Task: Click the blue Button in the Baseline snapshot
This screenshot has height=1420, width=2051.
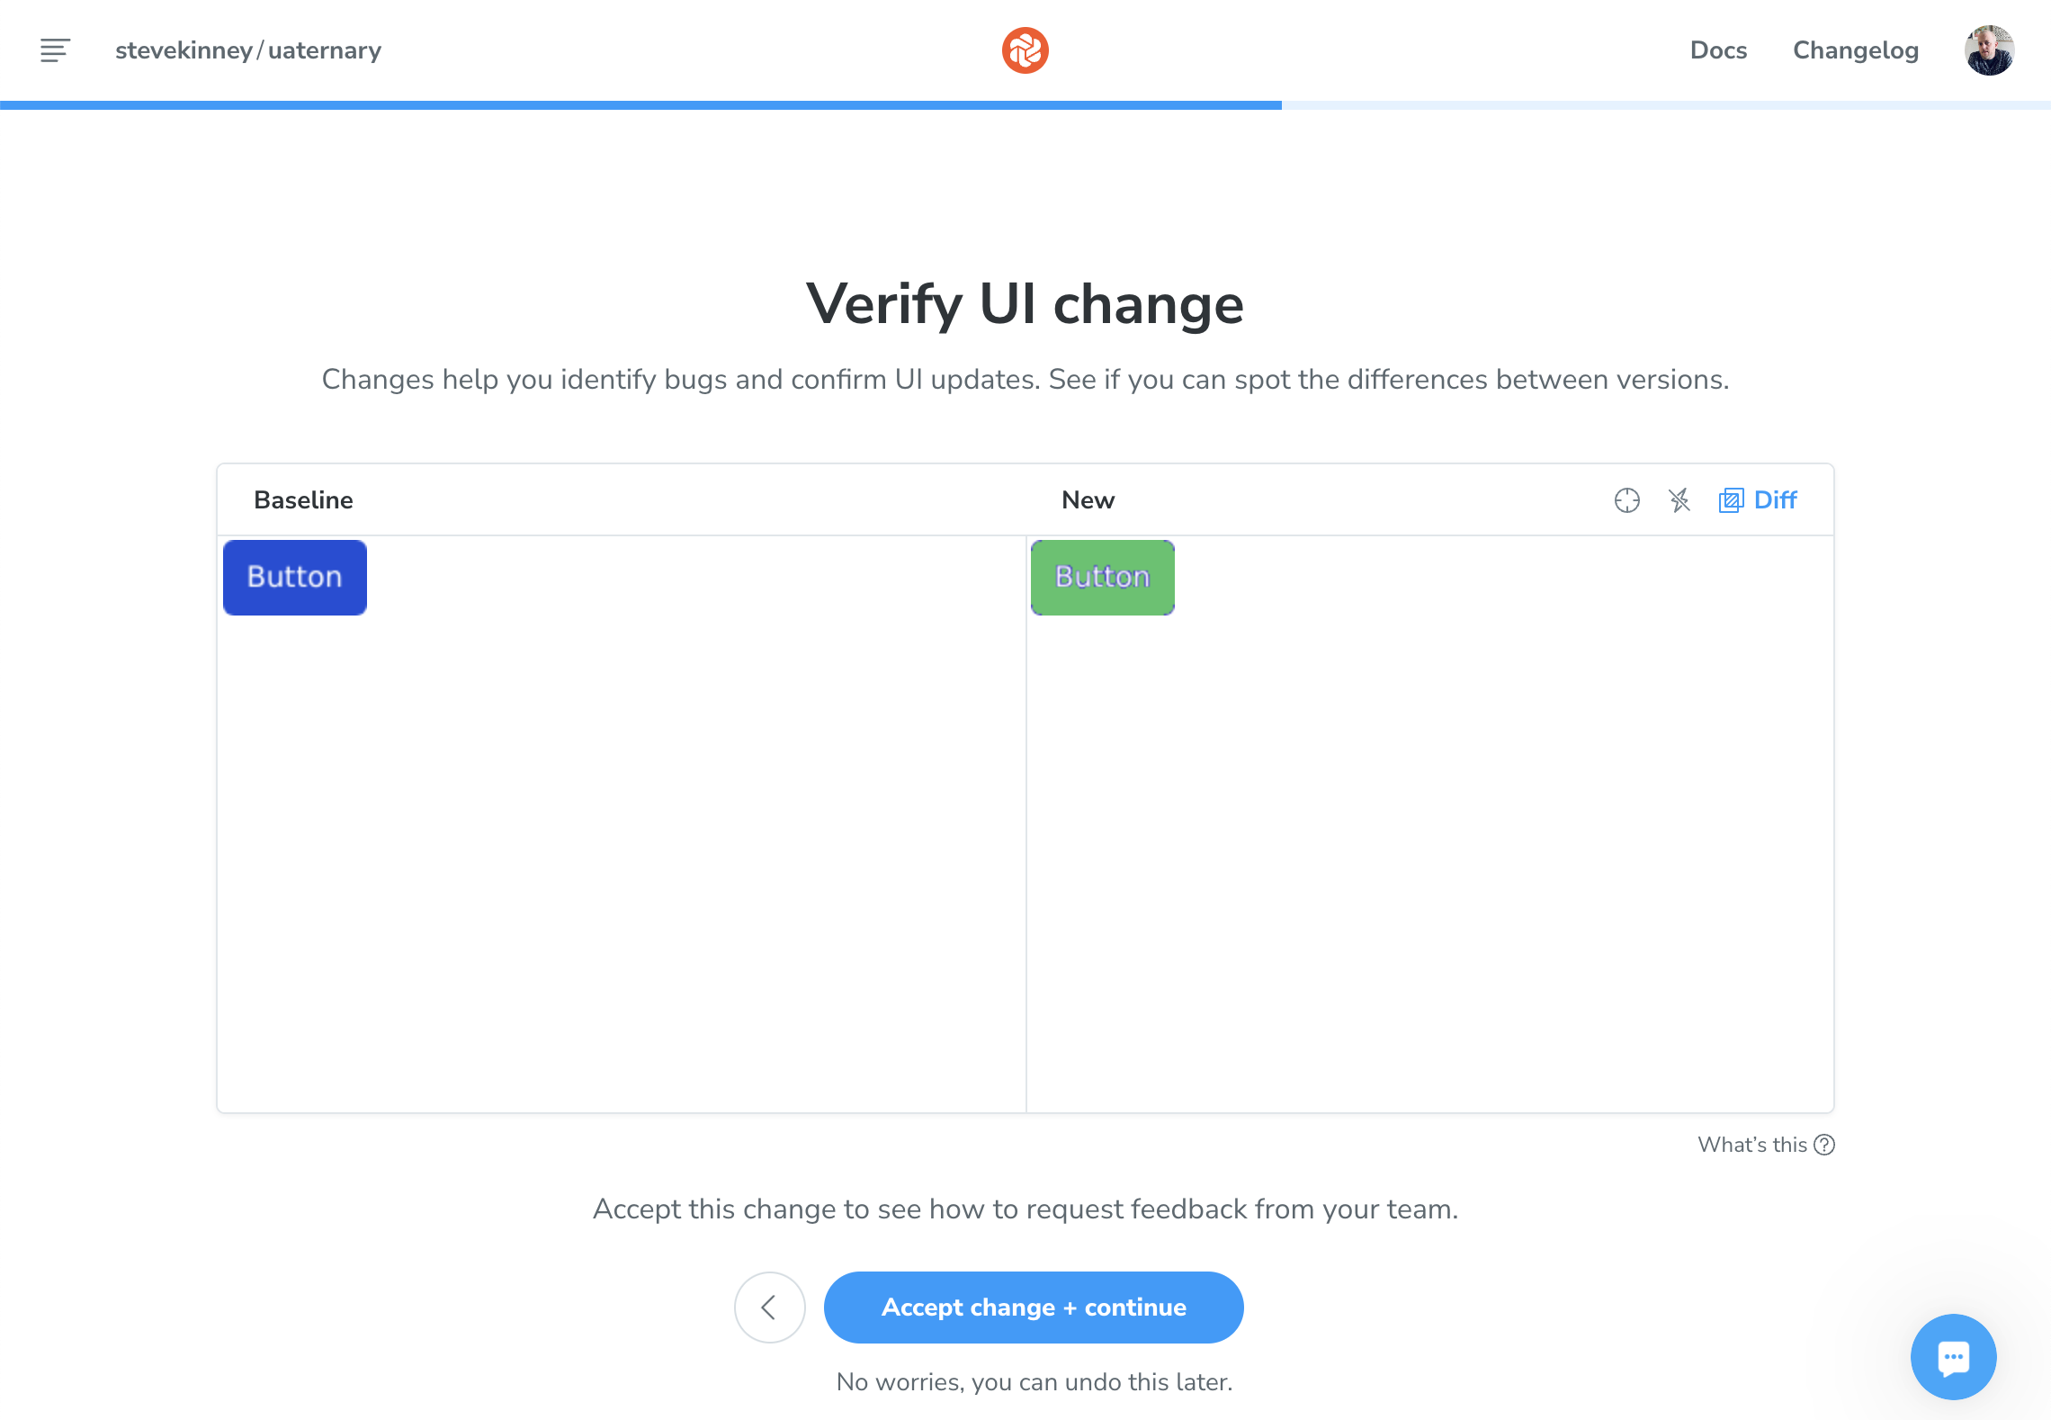Action: tap(294, 577)
